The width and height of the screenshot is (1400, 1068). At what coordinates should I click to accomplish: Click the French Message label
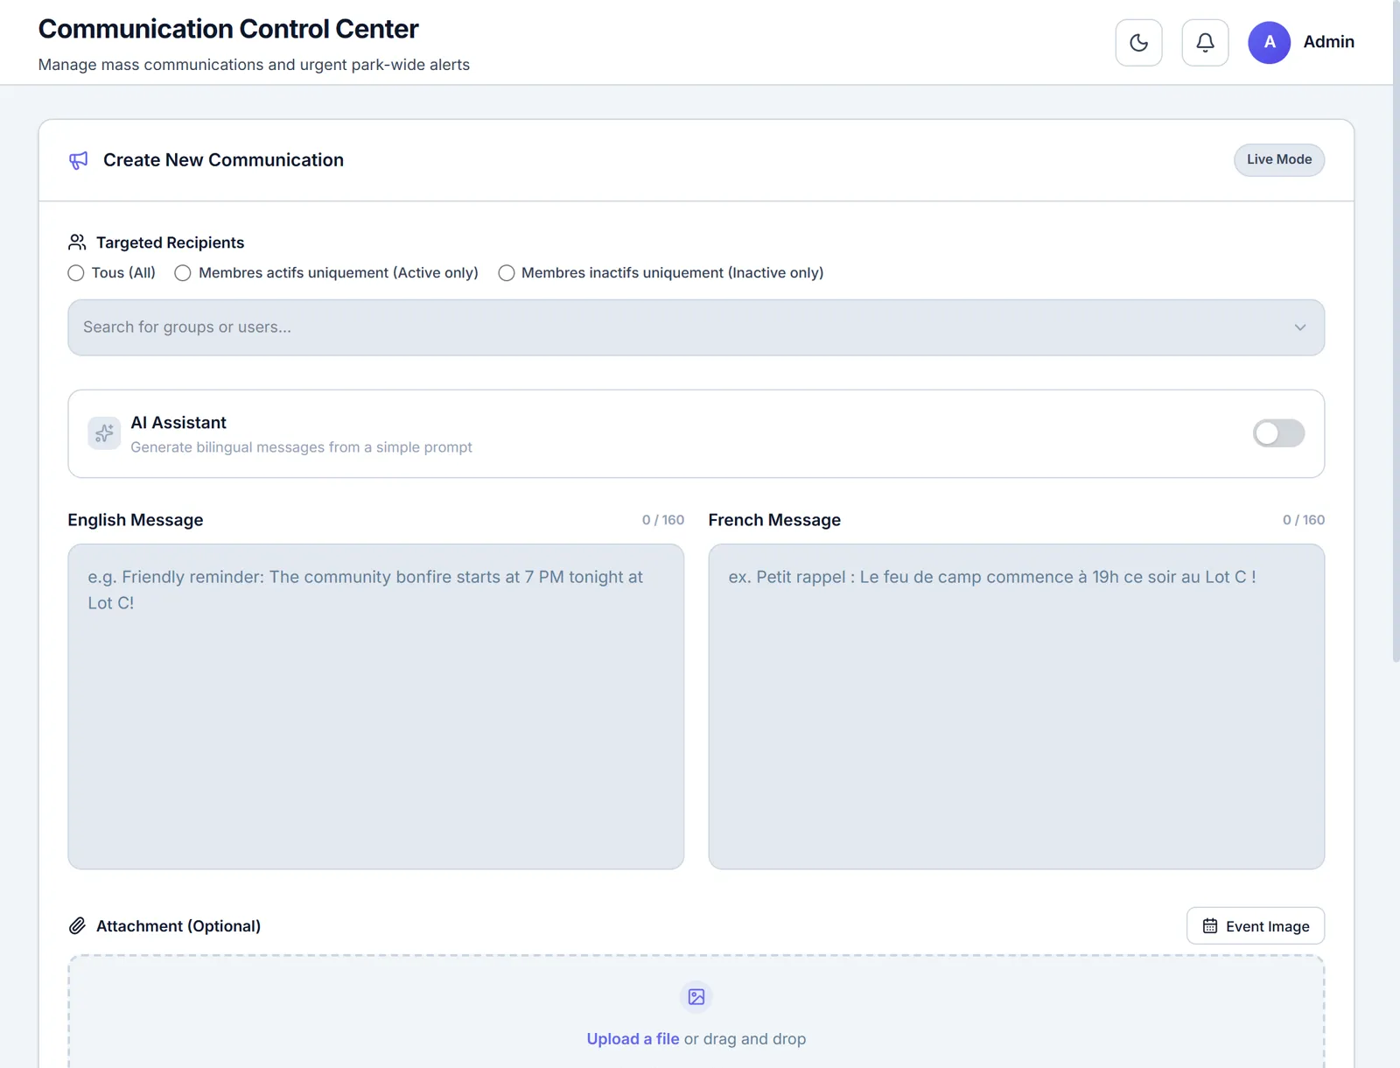[x=774, y=520]
